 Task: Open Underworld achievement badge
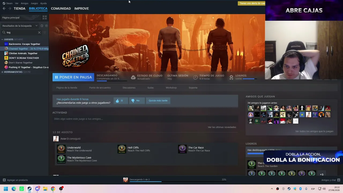tap(61, 149)
